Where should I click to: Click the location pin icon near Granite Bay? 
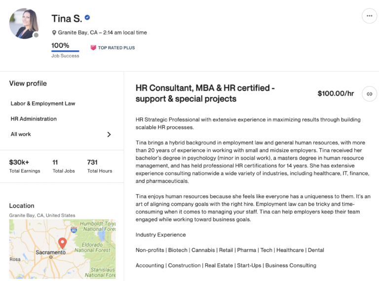click(54, 33)
